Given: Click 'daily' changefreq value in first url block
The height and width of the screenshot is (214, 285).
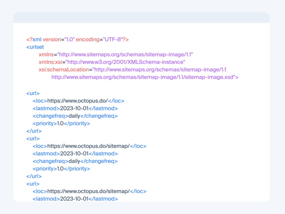Looking at the screenshot, I should click(x=74, y=116).
